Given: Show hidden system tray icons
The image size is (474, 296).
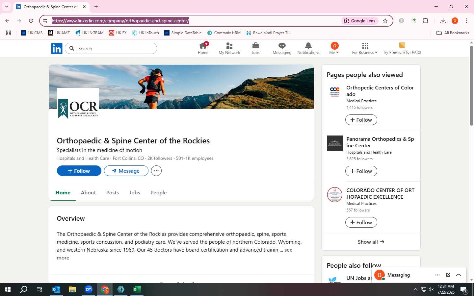Looking at the screenshot, I should [x=415, y=289].
